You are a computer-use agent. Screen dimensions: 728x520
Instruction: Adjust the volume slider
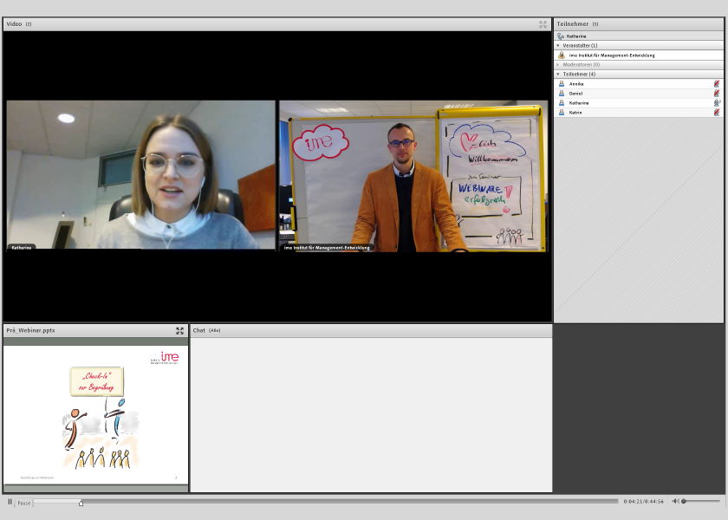pos(701,501)
